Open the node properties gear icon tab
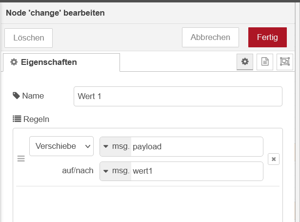Screen dimensions: 300x222 pos(245,62)
